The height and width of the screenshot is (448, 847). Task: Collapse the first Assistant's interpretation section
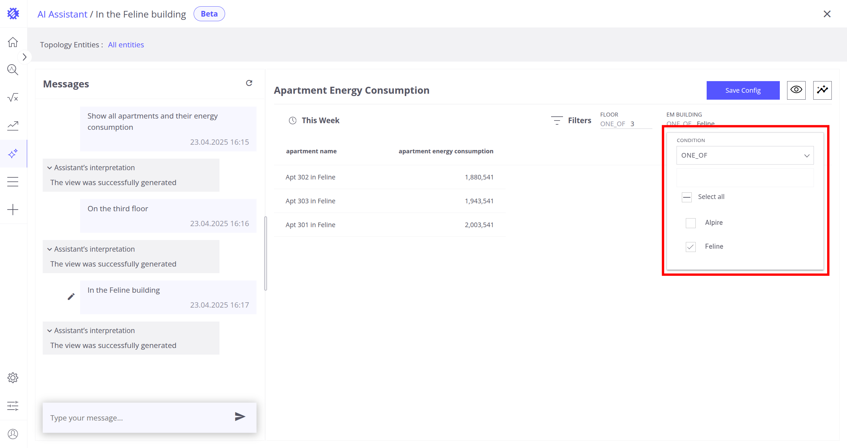click(50, 168)
